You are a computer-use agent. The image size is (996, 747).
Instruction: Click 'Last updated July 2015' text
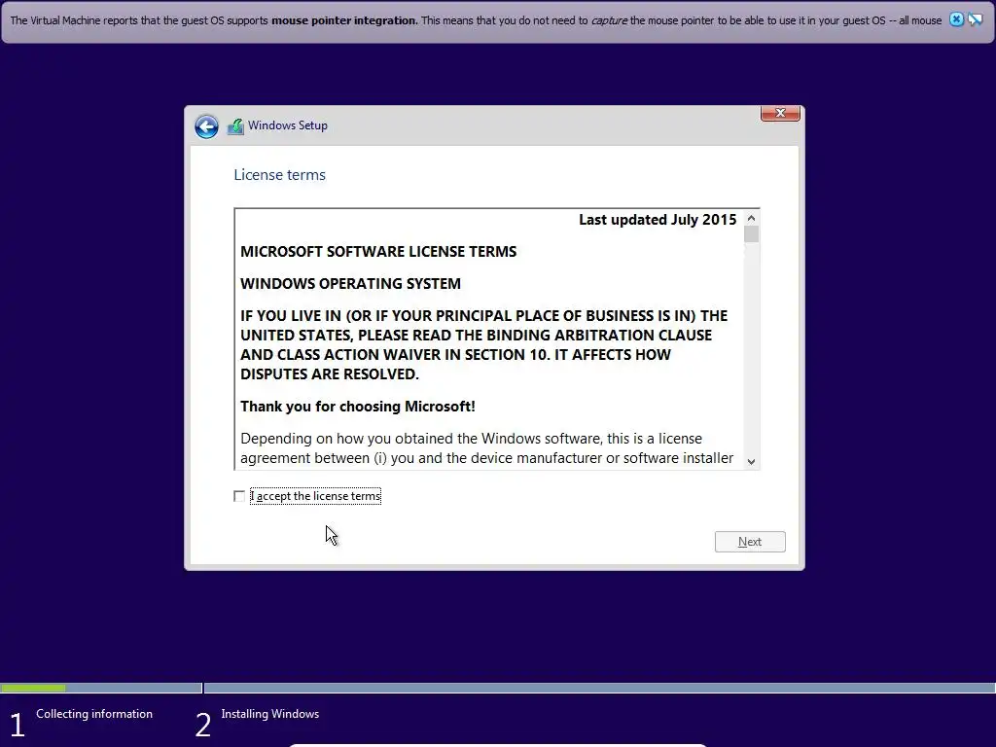tap(658, 220)
